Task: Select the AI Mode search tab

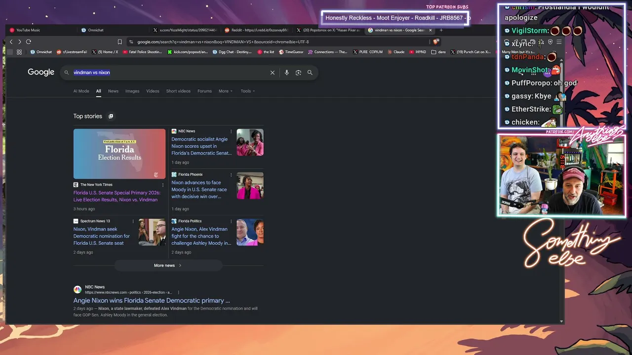Action: 81,91
